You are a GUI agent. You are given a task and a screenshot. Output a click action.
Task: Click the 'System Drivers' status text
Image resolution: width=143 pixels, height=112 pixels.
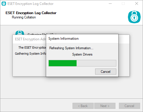[x=82, y=54]
